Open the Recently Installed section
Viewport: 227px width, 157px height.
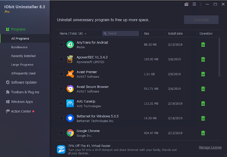point(23,56)
